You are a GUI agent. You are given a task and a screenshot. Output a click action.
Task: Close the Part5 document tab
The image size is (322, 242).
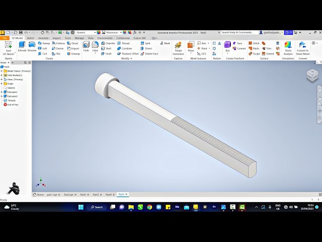[126, 194]
